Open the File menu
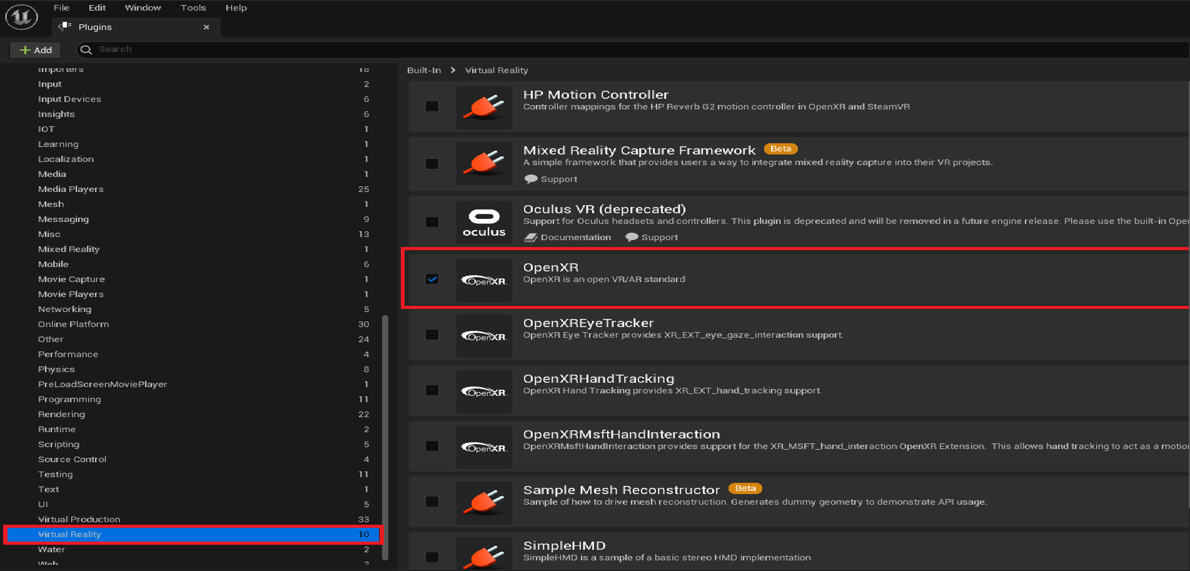 click(x=61, y=8)
